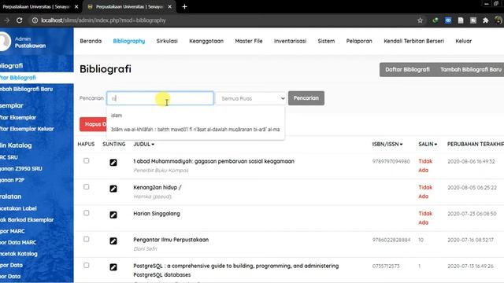Viewport: 504px width, 283px height.
Task: Click the Pencarian search button
Action: pyautogui.click(x=306, y=98)
